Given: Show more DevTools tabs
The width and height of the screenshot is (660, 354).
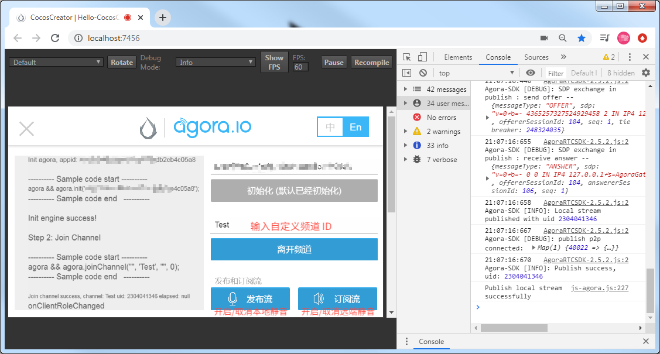Looking at the screenshot, I should tap(563, 57).
